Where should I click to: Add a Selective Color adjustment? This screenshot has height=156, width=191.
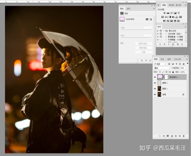175,21
